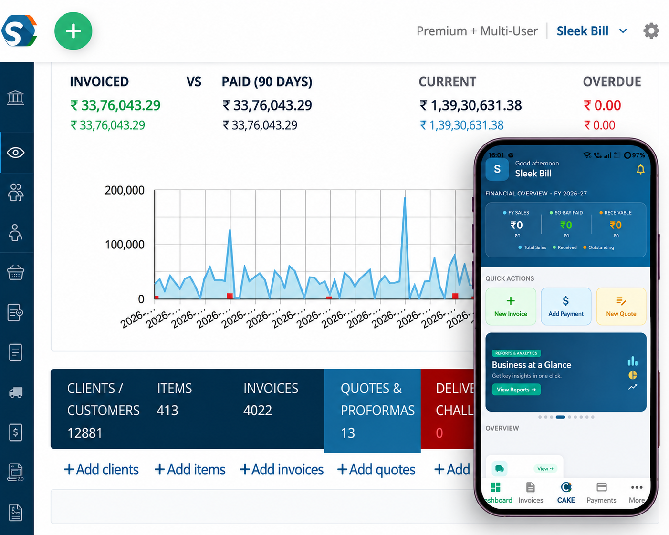
Task: Click the Add quotes link
Action: coord(376,470)
